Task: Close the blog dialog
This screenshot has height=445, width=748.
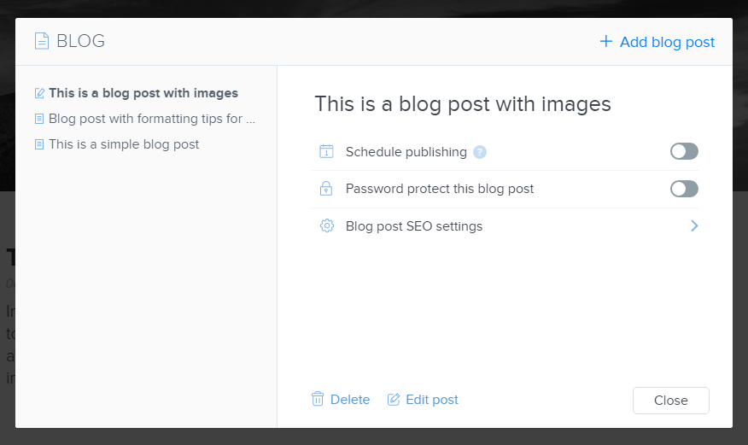Action: coord(670,401)
